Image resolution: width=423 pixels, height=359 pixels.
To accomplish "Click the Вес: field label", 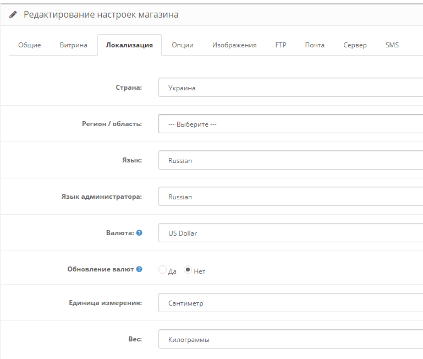I will click(135, 339).
